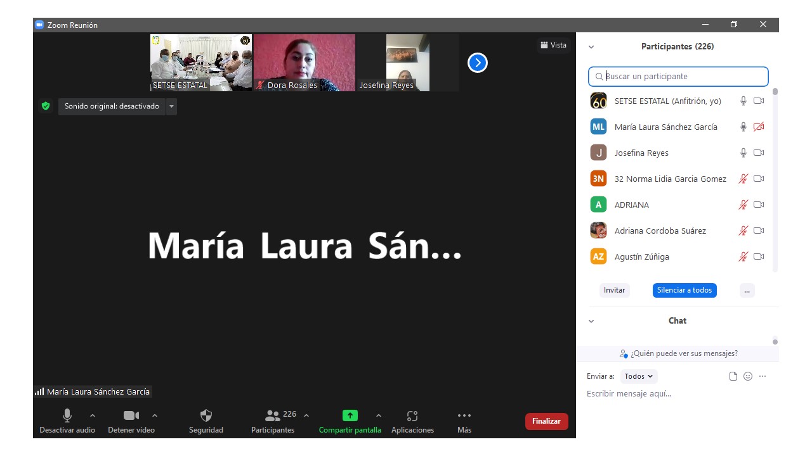Toggle Agustín Zúñiga's camera icon
Screen dimensions: 812x456
(759, 256)
